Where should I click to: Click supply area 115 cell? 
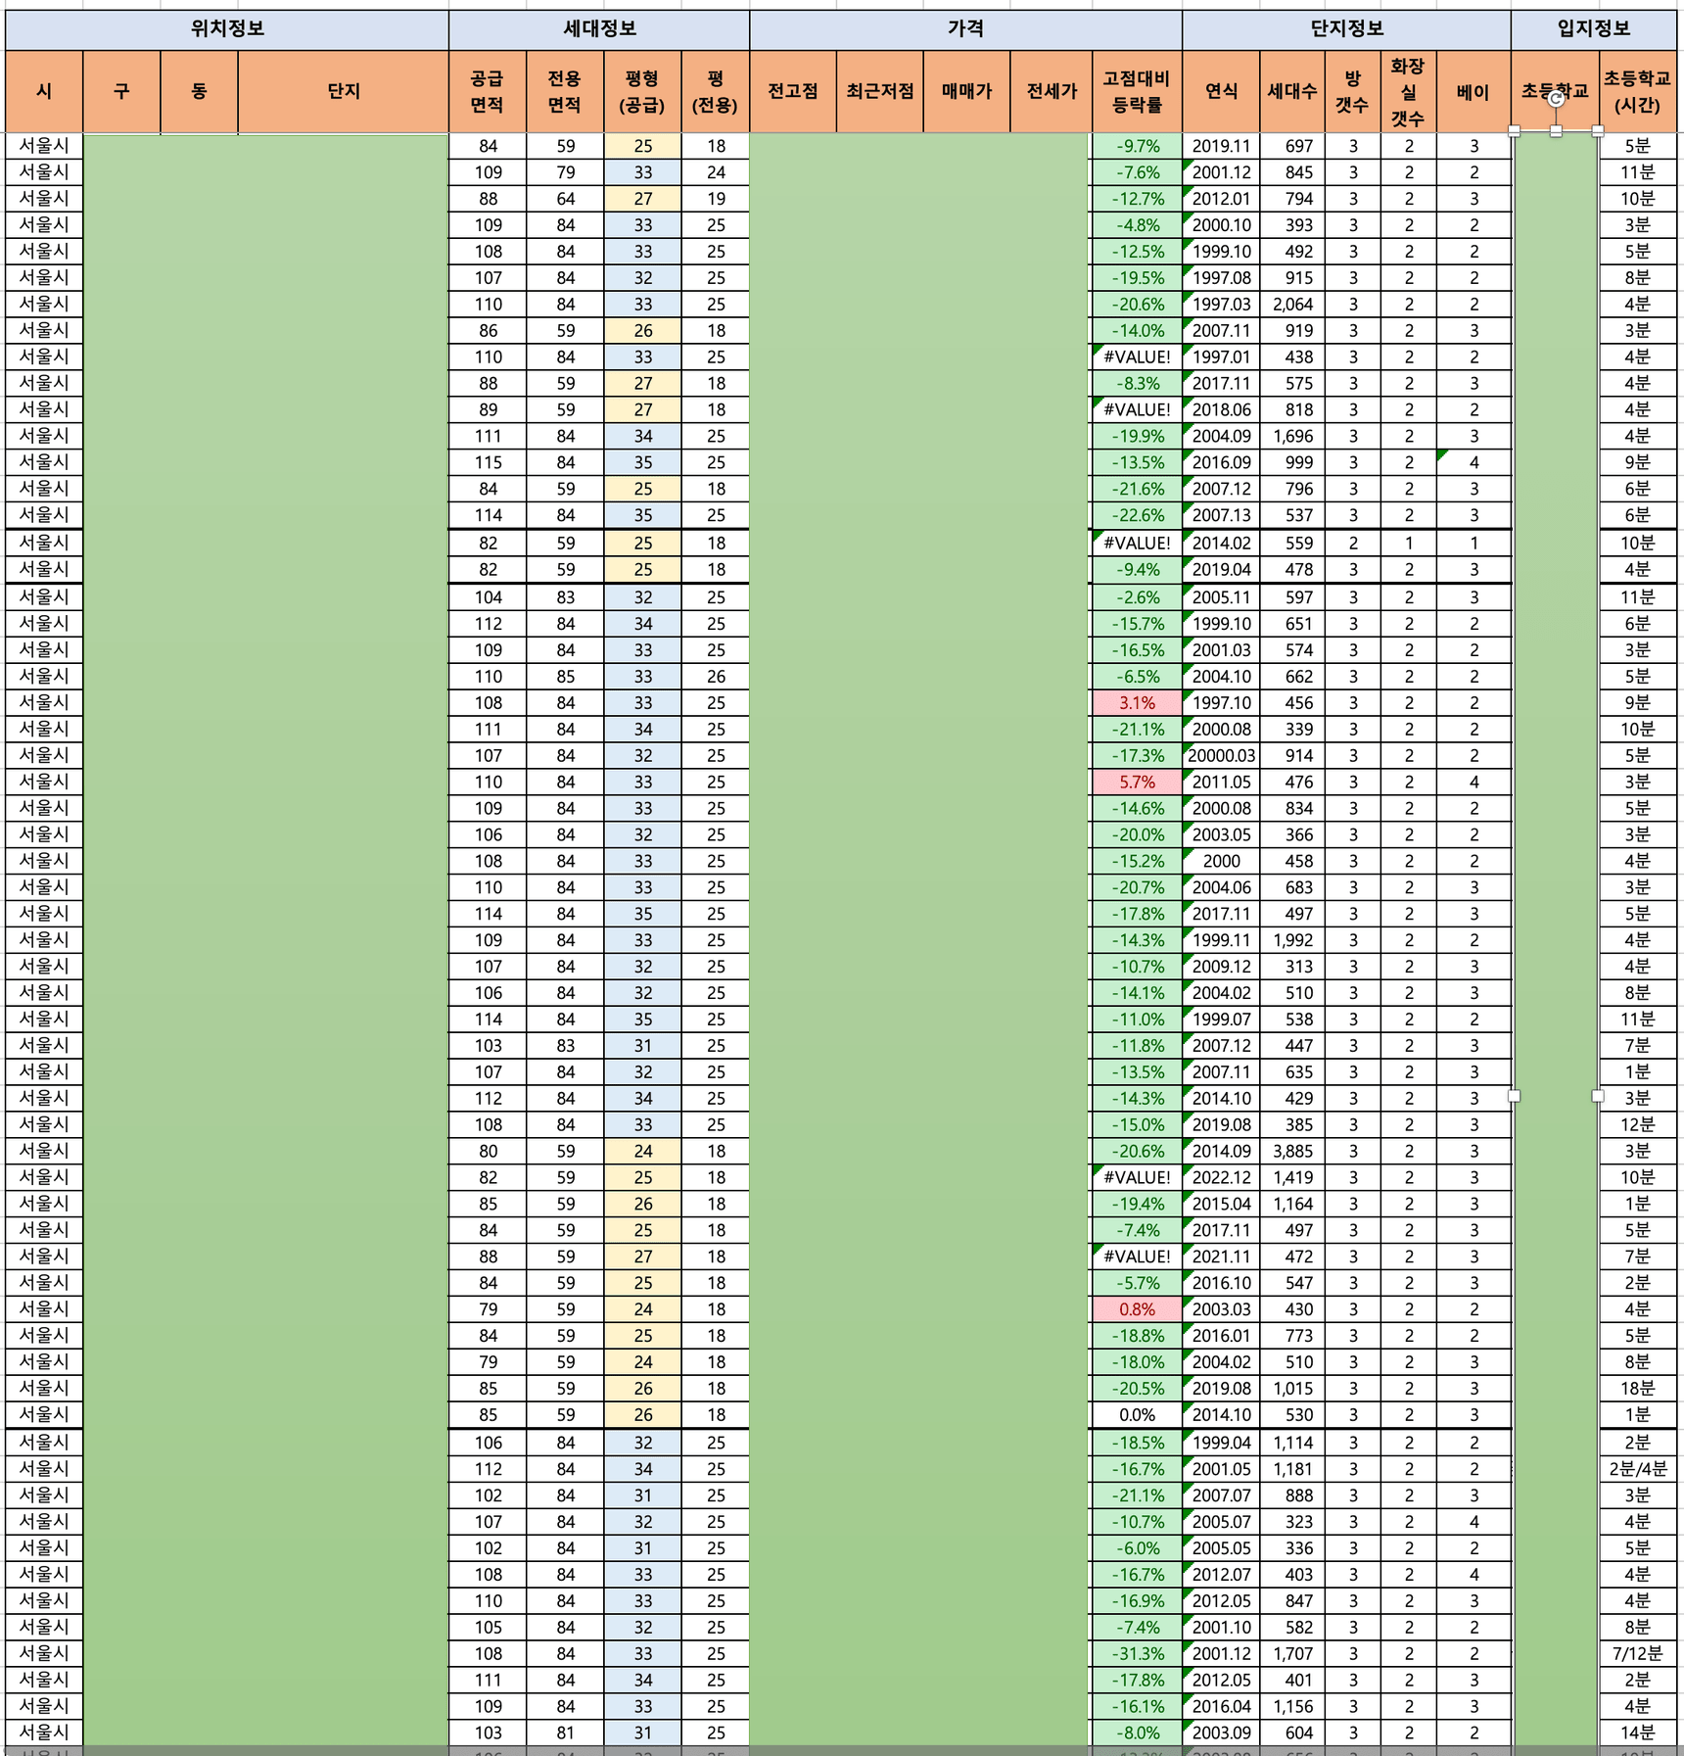488,462
